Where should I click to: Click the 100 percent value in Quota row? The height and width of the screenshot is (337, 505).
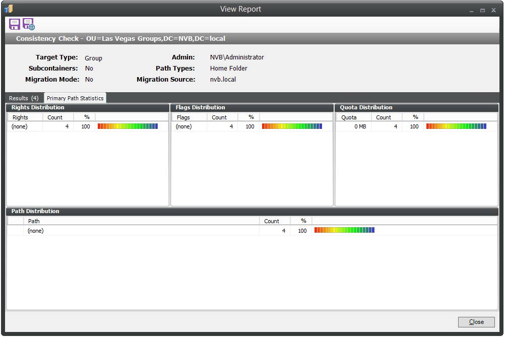click(414, 126)
